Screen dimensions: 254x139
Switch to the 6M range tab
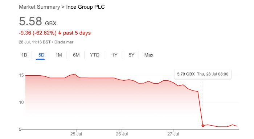click(76, 55)
